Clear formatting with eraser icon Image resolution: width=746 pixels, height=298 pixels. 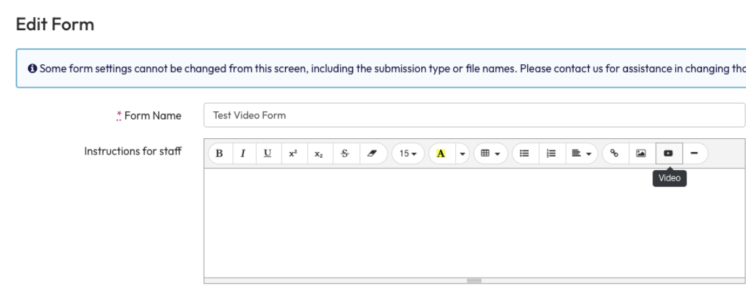(373, 153)
